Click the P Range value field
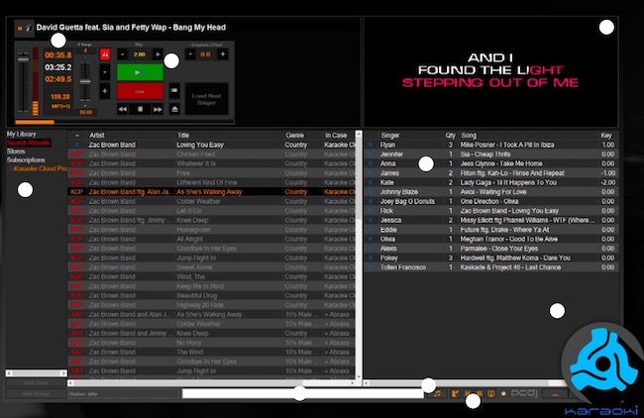Image resolution: width=644 pixels, height=418 pixels. (x=85, y=51)
